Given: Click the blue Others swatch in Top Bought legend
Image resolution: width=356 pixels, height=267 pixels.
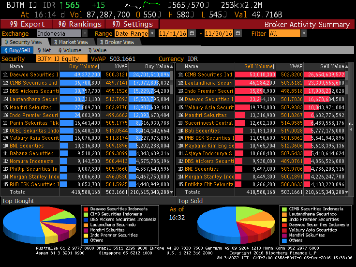Looking at the screenshot, I should click(x=86, y=240).
